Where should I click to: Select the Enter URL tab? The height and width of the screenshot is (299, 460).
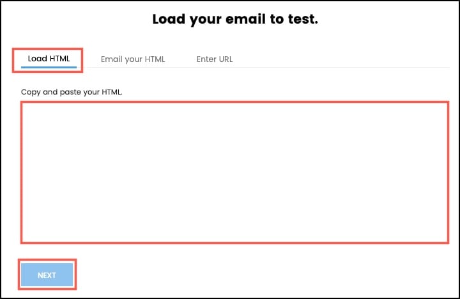pyautogui.click(x=215, y=59)
